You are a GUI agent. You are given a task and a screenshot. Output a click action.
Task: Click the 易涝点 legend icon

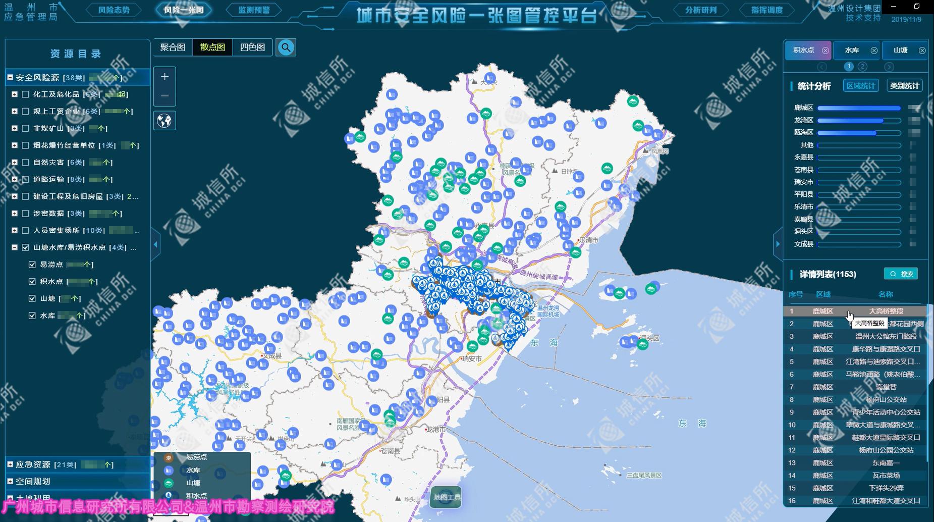(169, 457)
